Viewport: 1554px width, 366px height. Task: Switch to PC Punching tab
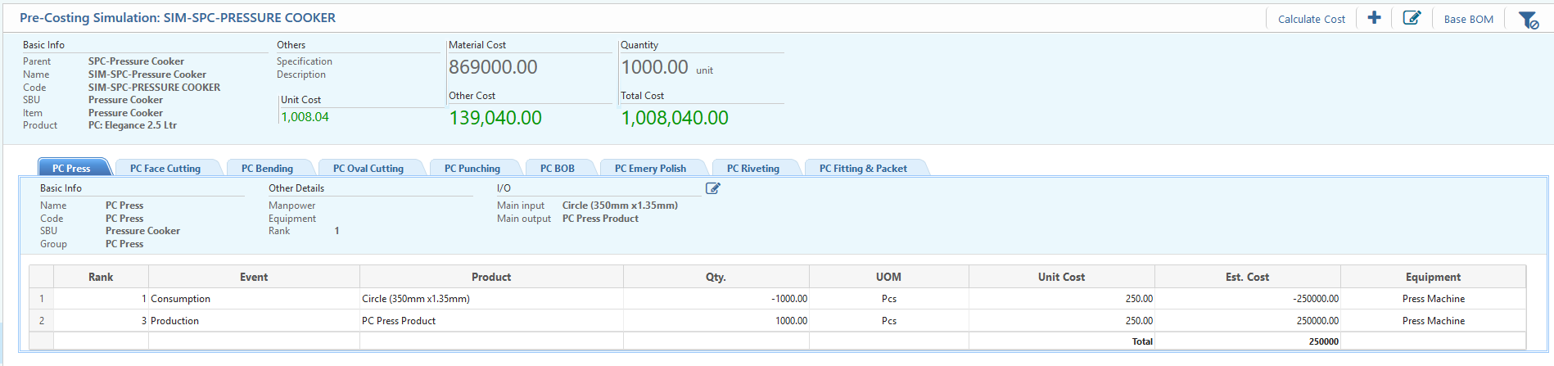(473, 168)
